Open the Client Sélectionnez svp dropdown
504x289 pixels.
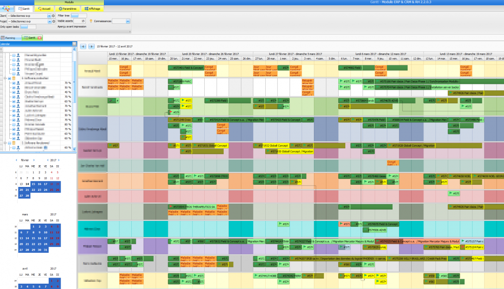pyautogui.click(x=50, y=15)
